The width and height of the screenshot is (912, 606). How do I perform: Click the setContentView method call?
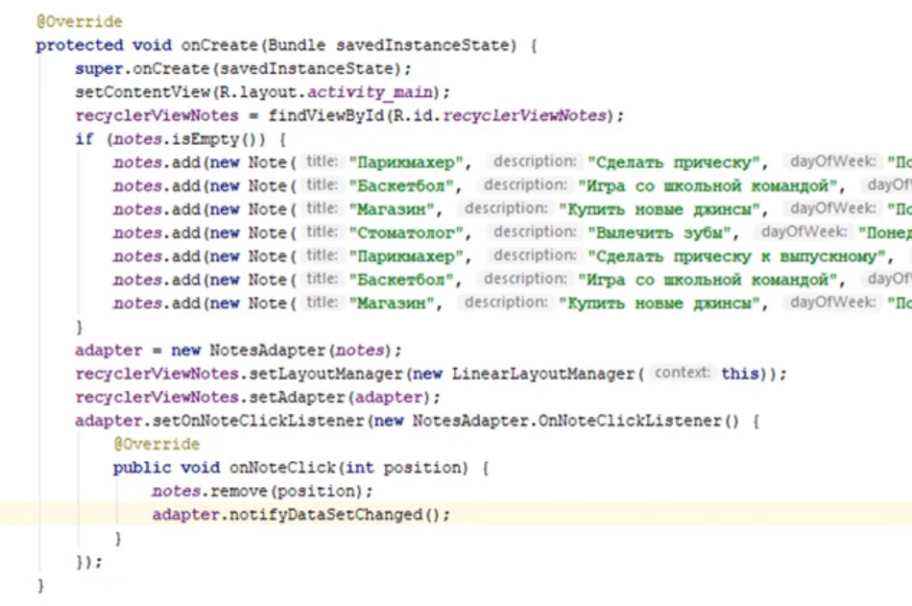(142, 92)
